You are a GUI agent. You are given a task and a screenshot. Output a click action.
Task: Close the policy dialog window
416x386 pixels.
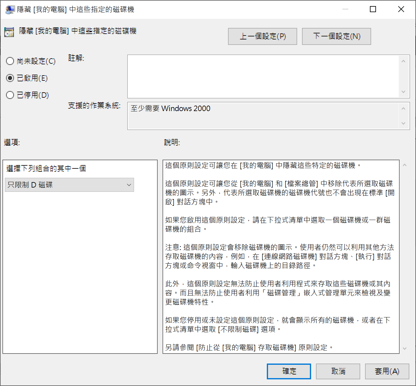click(401, 9)
